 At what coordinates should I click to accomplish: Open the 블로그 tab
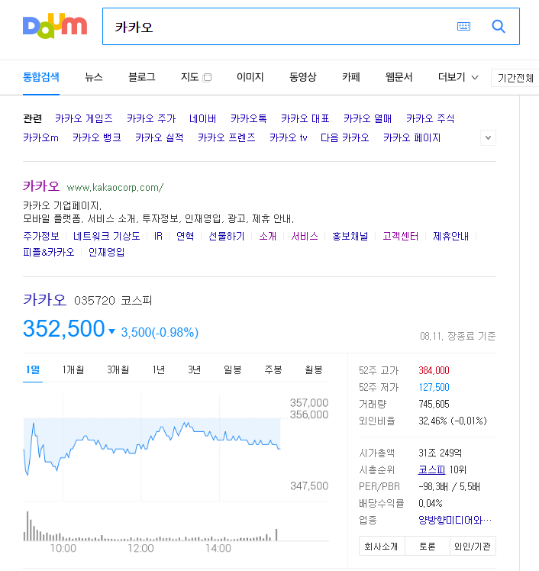(x=142, y=77)
